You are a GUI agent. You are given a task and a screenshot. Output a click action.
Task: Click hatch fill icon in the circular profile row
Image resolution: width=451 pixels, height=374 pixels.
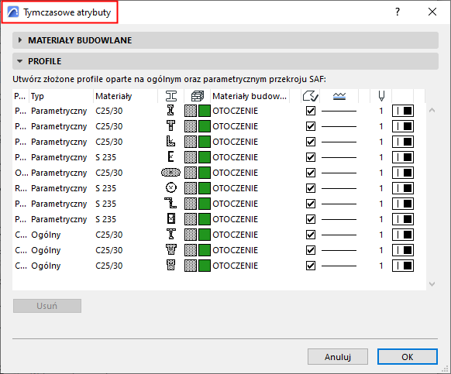(x=191, y=188)
